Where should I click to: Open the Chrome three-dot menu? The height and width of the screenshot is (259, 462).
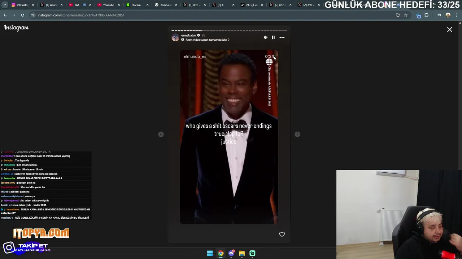tap(457, 15)
